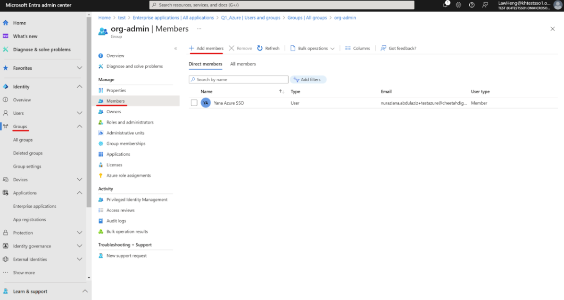Click the Got feedback icon

(383, 48)
